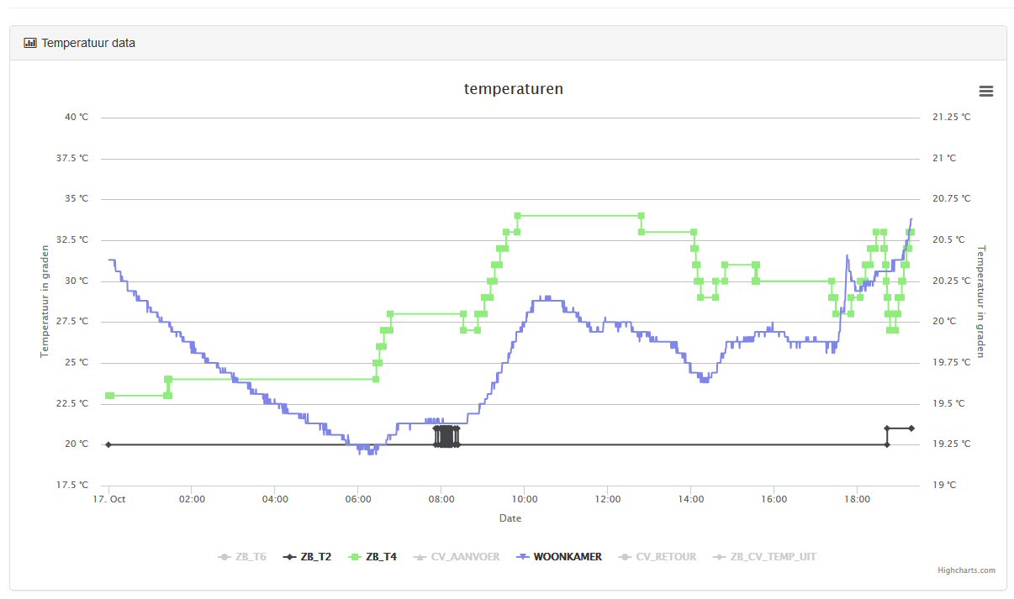Screen dimensions: 1014x599
Task: Click the chart title 'temperaturen'
Action: click(x=514, y=89)
